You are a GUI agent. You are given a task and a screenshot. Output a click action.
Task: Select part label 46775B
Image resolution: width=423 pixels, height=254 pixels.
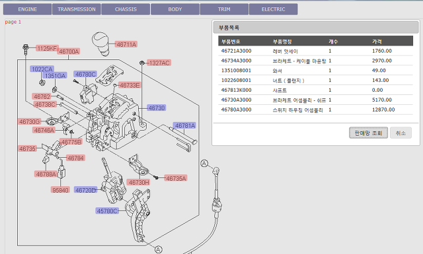[71, 142]
